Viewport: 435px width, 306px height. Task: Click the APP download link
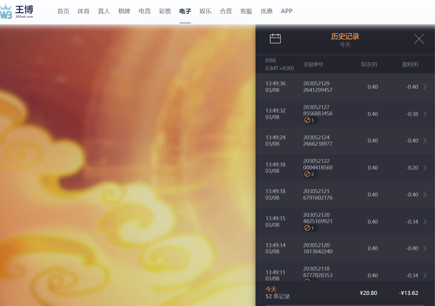[287, 11]
